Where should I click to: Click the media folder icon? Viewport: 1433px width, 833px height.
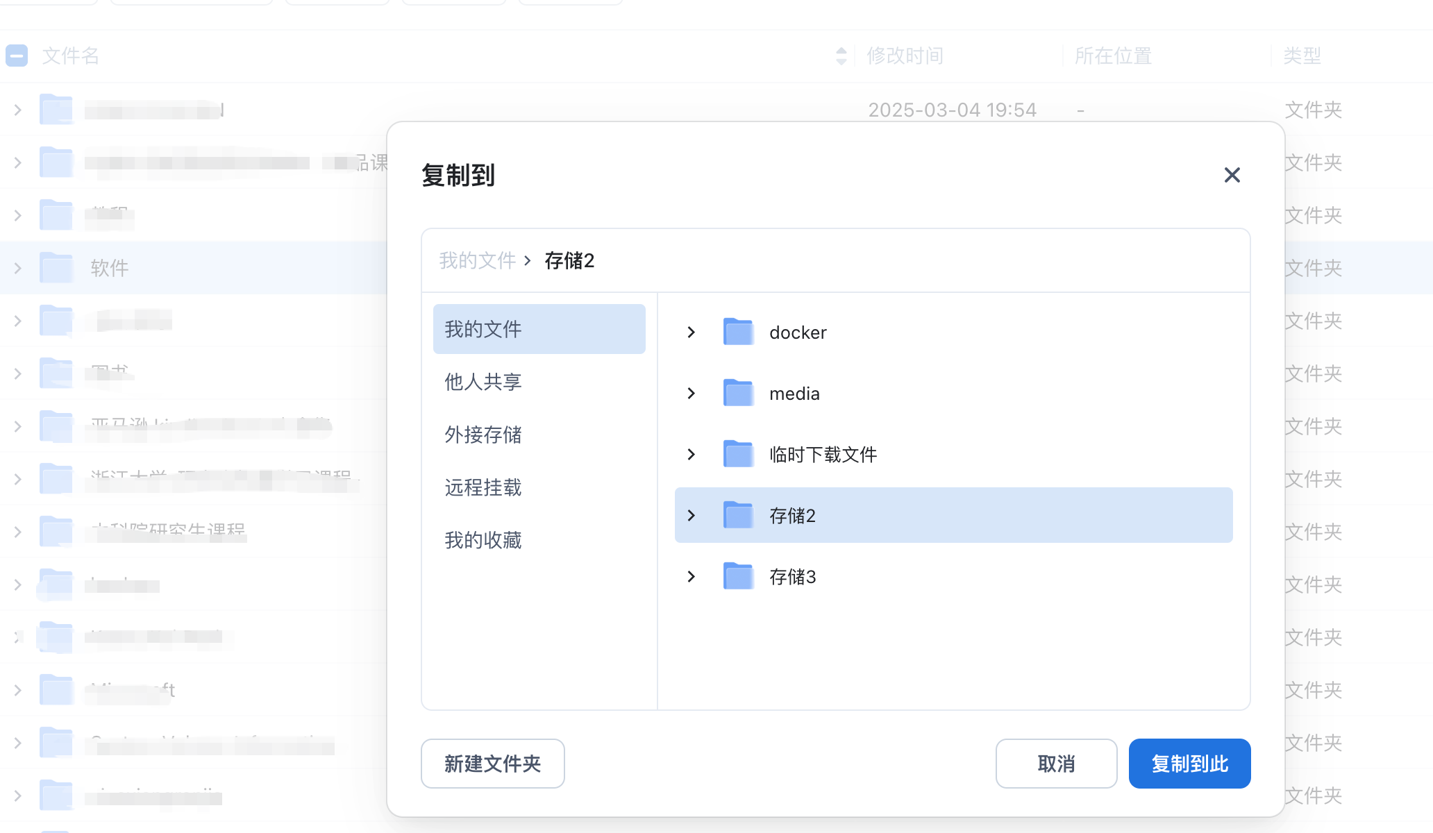tap(738, 393)
